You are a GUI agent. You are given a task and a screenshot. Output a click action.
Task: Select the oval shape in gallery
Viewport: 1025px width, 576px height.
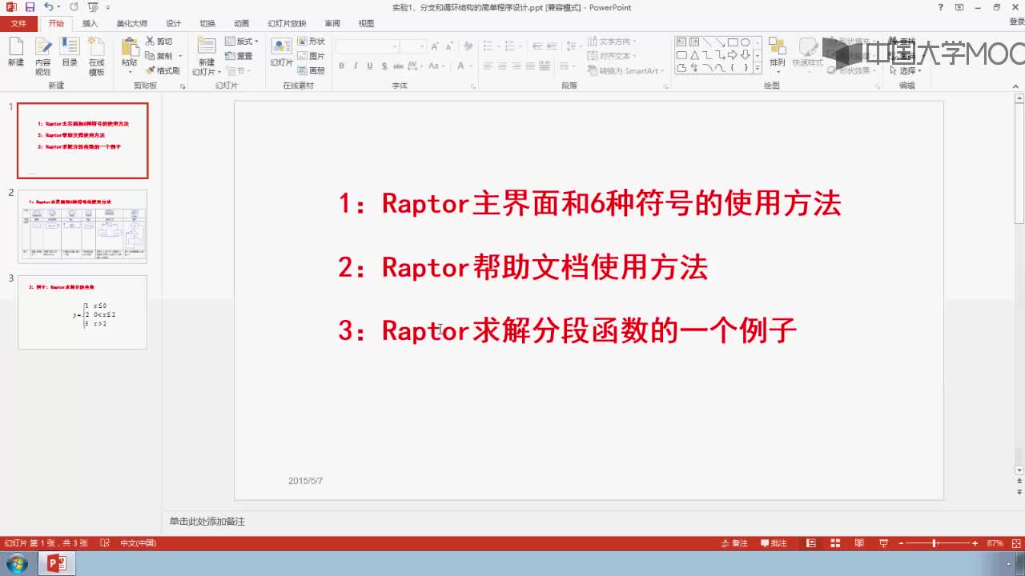point(746,42)
